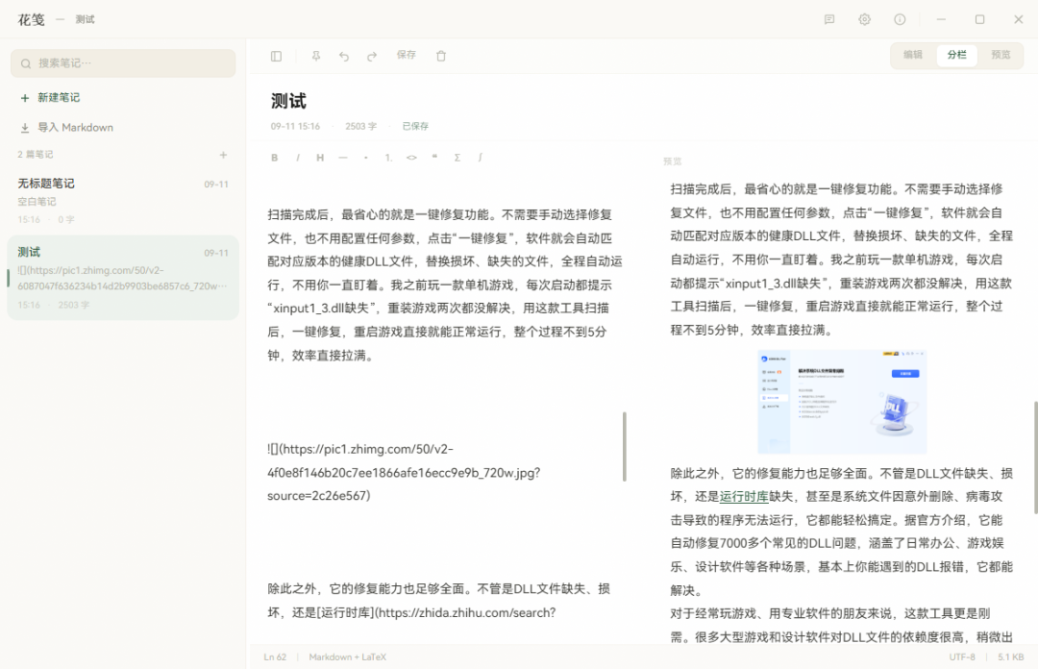This screenshot has width=1038, height=669.
Task: Click the 已保存 saved status text
Action: click(416, 126)
